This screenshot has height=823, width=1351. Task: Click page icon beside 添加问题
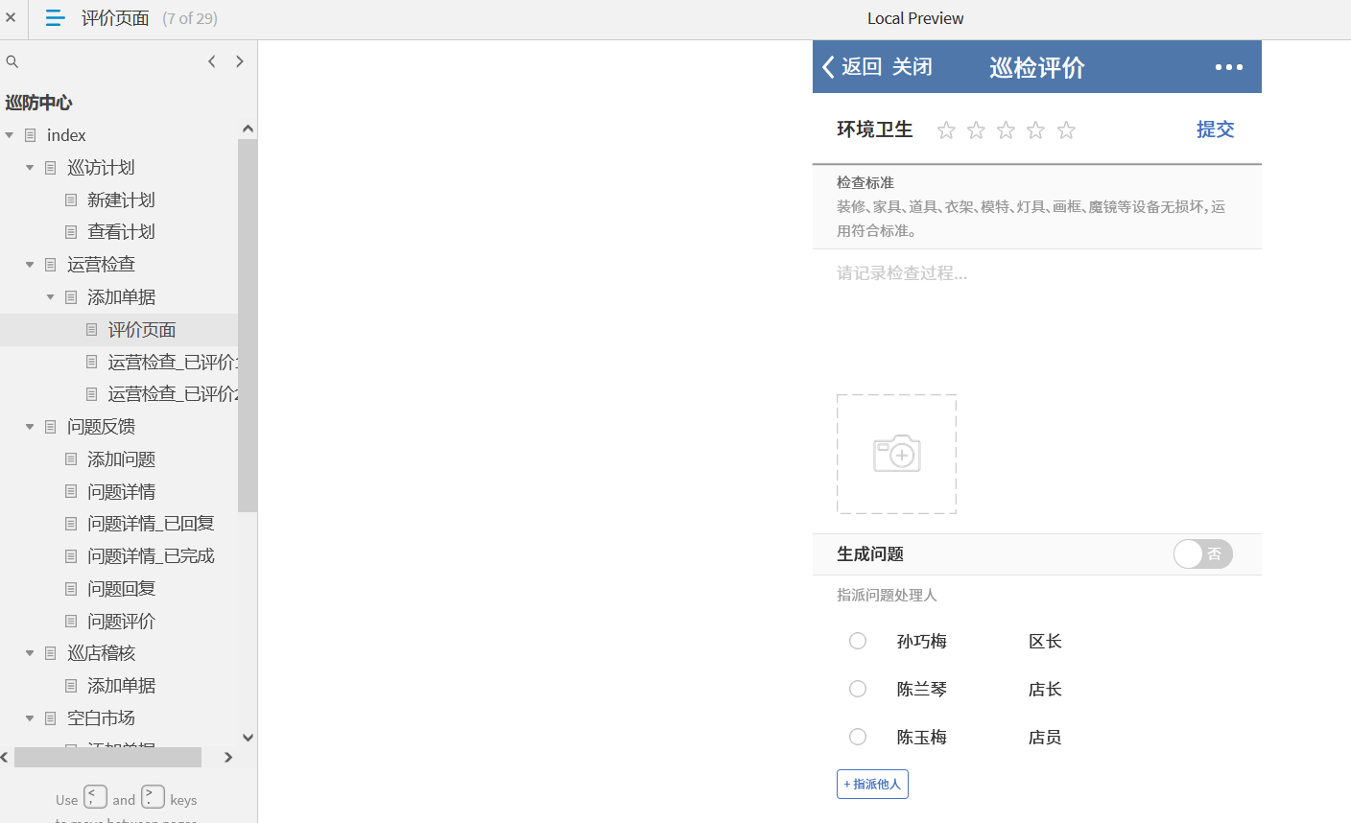coord(71,459)
